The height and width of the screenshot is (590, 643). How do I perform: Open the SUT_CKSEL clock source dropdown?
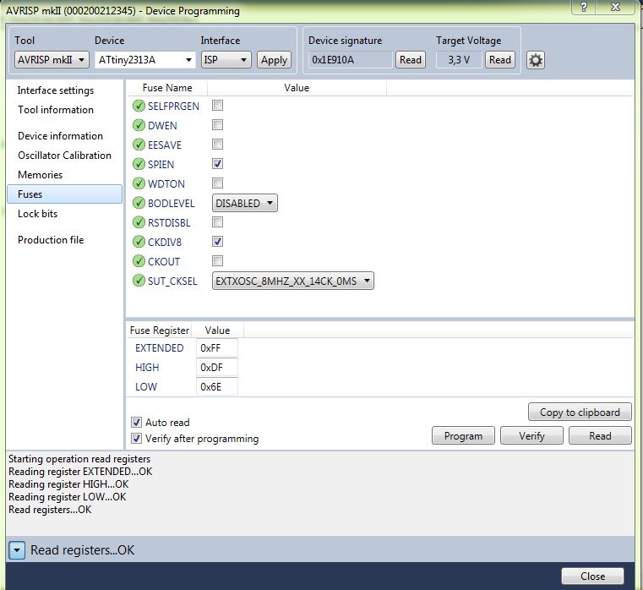click(293, 281)
